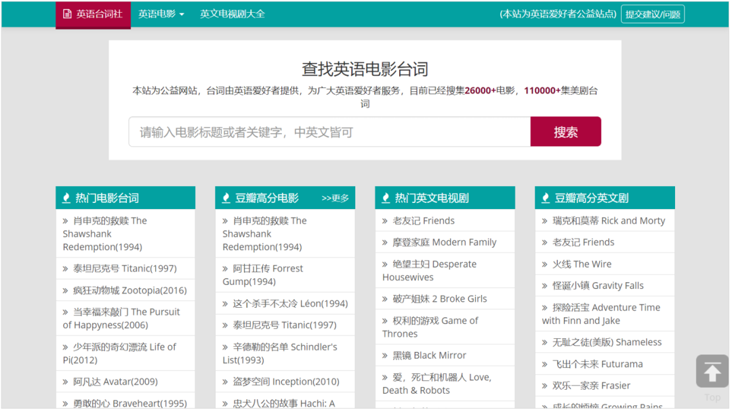This screenshot has height=412, width=732.
Task: Open 绝望主妇 Desperate Housewives link
Action: (430, 271)
